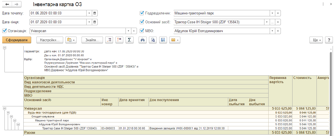Viewport: 334px width, 136px height.
Task: Select inventory number cell 00-000003
Action: (x=109, y=129)
